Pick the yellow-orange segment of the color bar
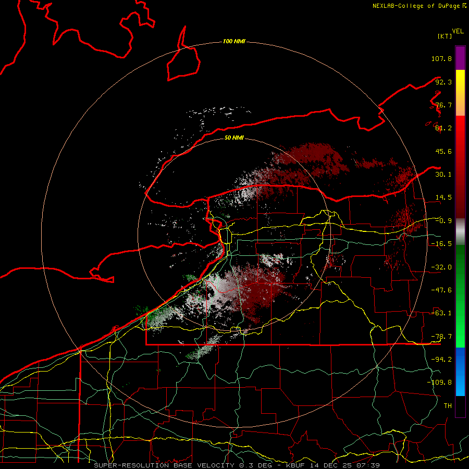The width and height of the screenshot is (469, 469). coord(460,93)
